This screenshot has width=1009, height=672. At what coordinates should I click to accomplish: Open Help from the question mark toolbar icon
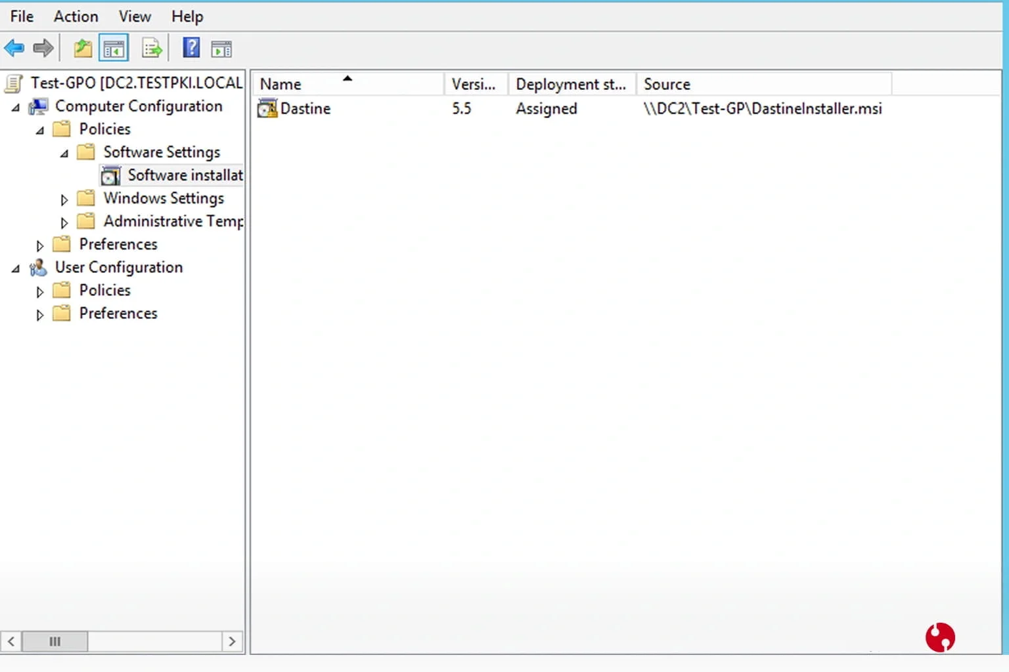tap(191, 48)
